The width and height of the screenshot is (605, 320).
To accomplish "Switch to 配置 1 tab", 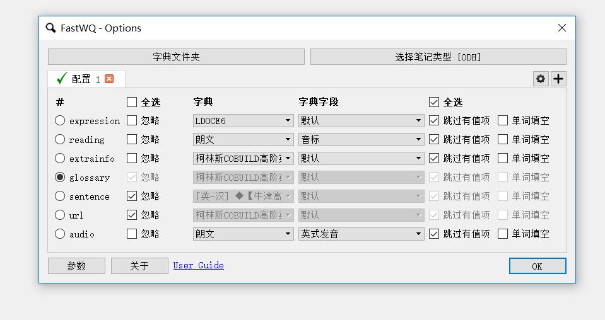I will pyautogui.click(x=86, y=79).
